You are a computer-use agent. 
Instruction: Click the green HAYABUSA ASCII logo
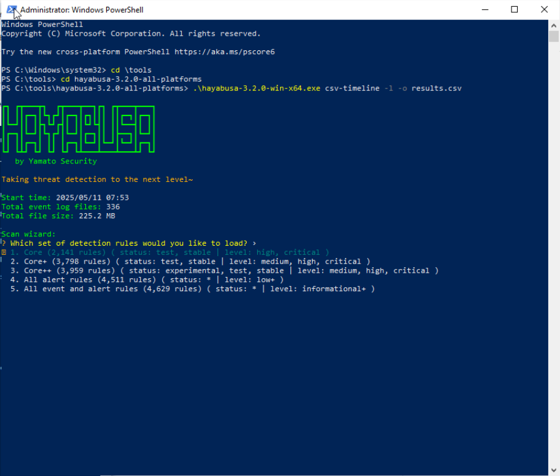click(78, 130)
